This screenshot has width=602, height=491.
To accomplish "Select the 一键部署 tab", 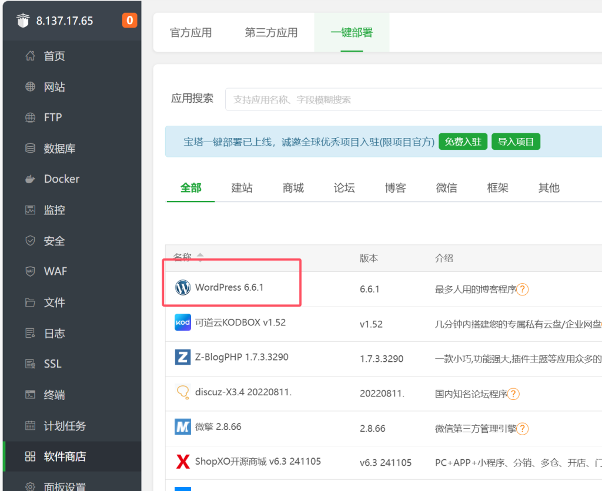I will click(352, 33).
